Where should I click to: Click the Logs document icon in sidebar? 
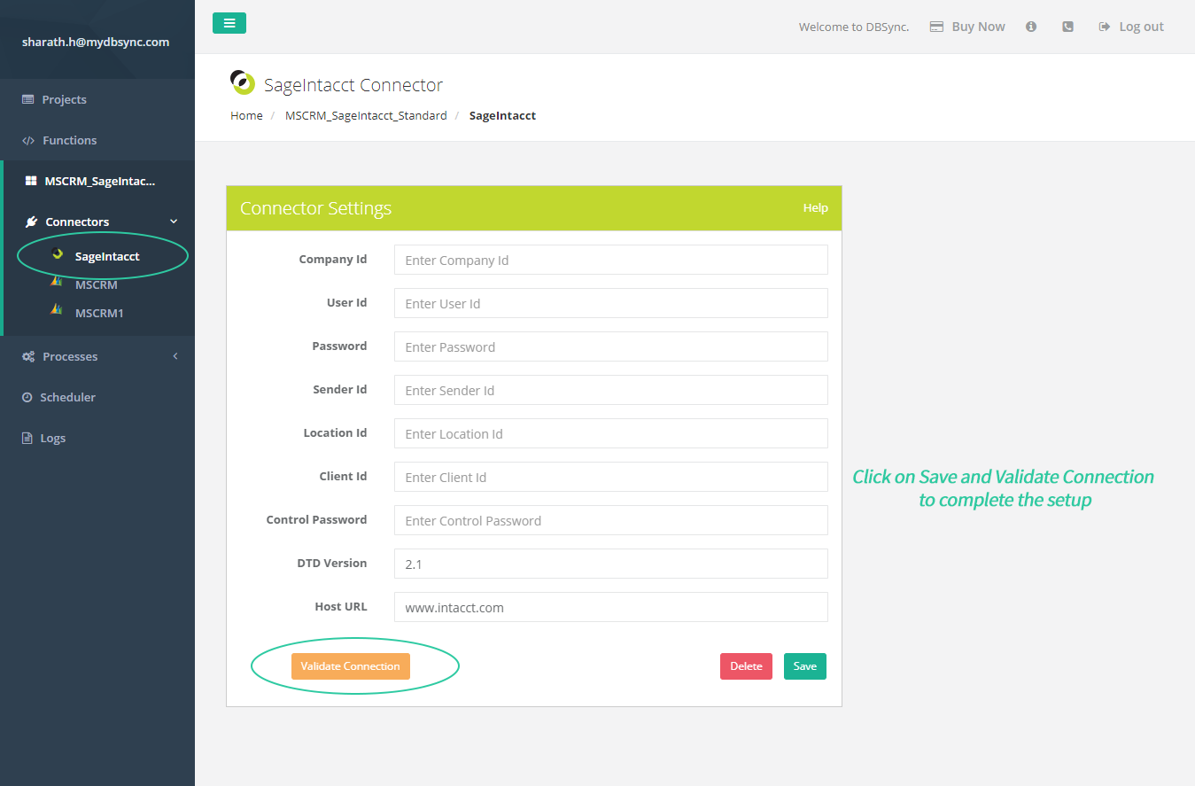(x=27, y=438)
